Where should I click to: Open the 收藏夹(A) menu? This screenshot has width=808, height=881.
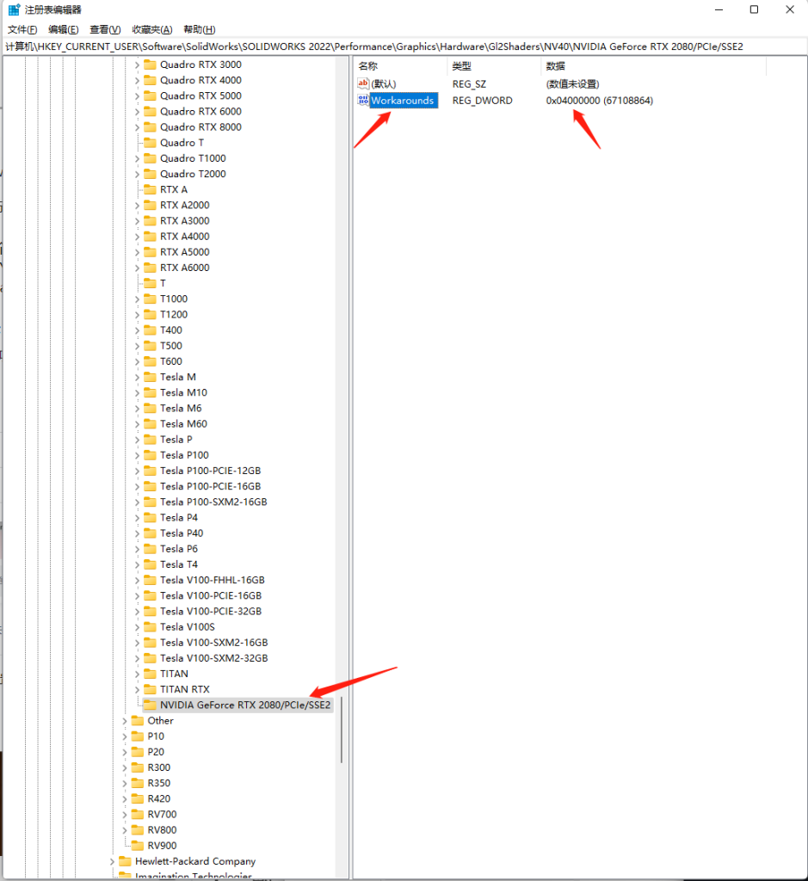click(152, 29)
